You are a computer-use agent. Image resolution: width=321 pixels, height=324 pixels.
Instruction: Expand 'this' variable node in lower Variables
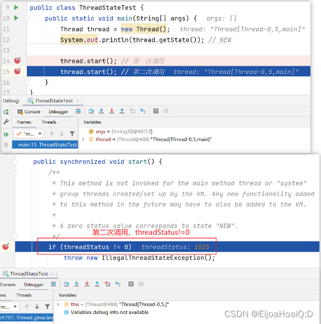coord(58,305)
